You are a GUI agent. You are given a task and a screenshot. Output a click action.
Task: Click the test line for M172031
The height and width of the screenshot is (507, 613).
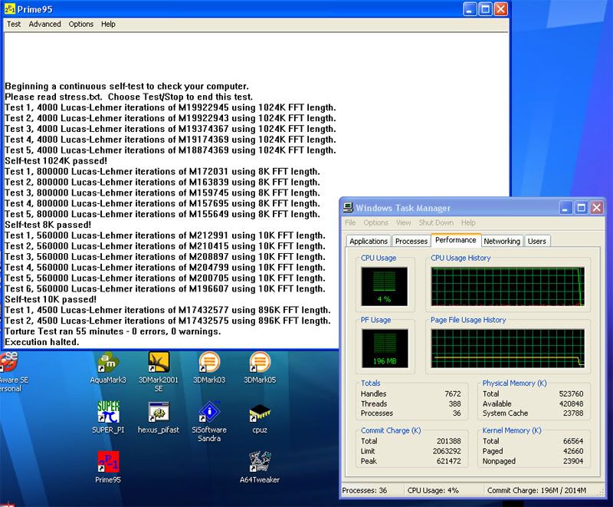(x=162, y=171)
